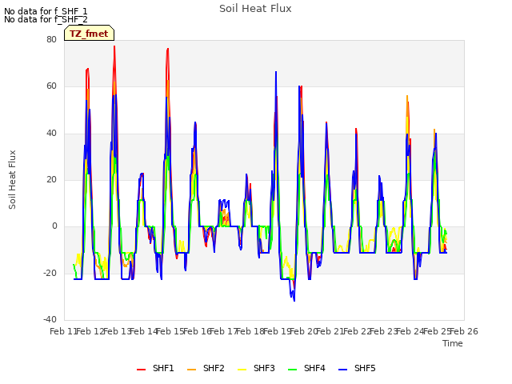Toggle the SHF3 series in the legend
Viewport: 512px width, 384px height.
(x=256, y=369)
